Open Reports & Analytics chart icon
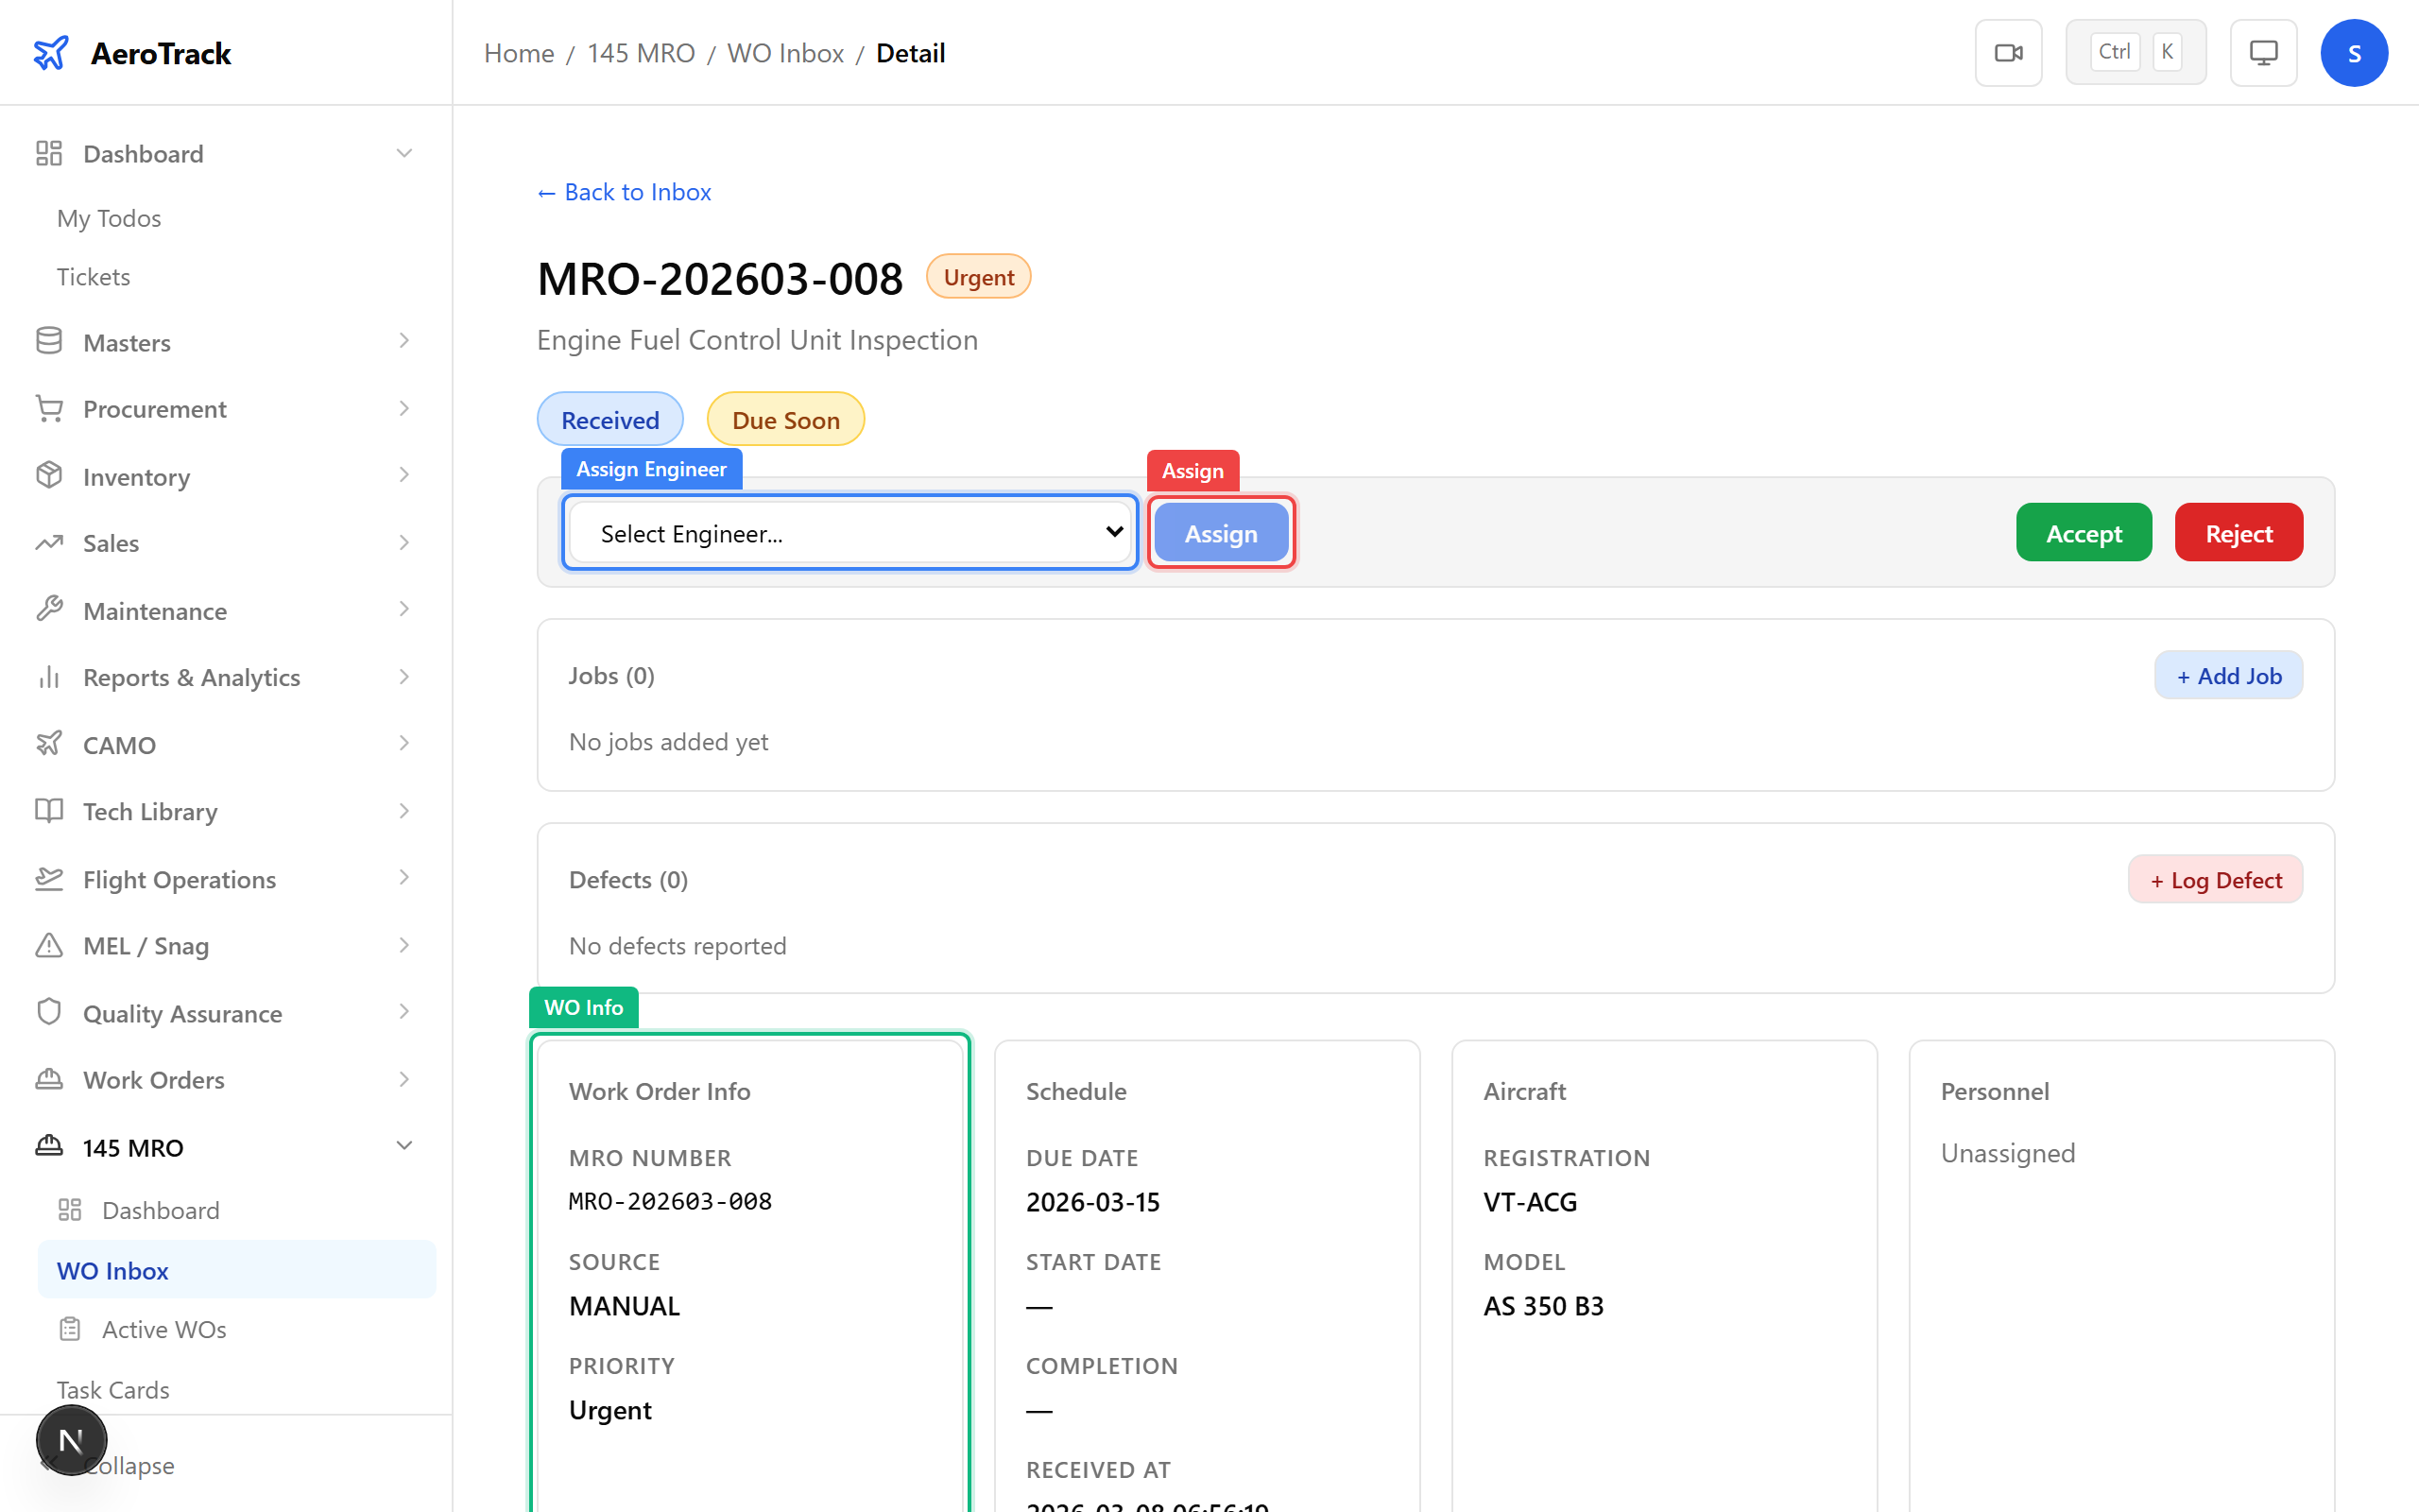 click(49, 677)
